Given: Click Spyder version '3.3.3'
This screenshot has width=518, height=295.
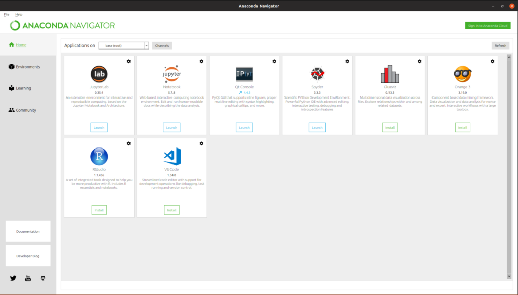Looking at the screenshot, I should pyautogui.click(x=317, y=93).
